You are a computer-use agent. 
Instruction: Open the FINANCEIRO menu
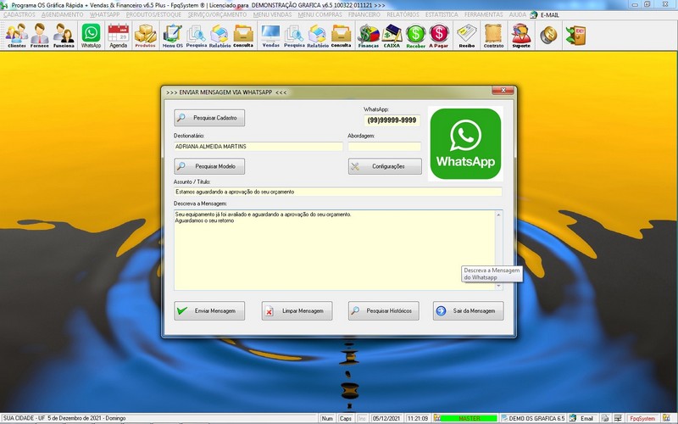click(x=364, y=14)
